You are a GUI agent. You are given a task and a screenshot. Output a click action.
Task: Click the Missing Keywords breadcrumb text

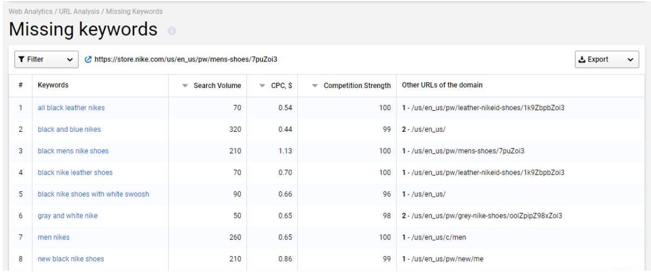click(133, 11)
